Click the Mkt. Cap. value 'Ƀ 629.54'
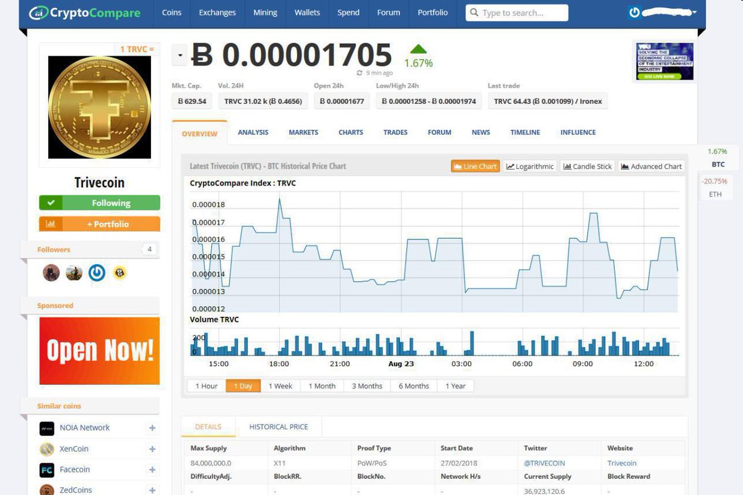743x495 pixels. [191, 101]
